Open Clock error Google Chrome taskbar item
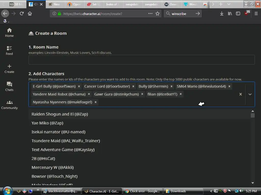 point(143,191)
